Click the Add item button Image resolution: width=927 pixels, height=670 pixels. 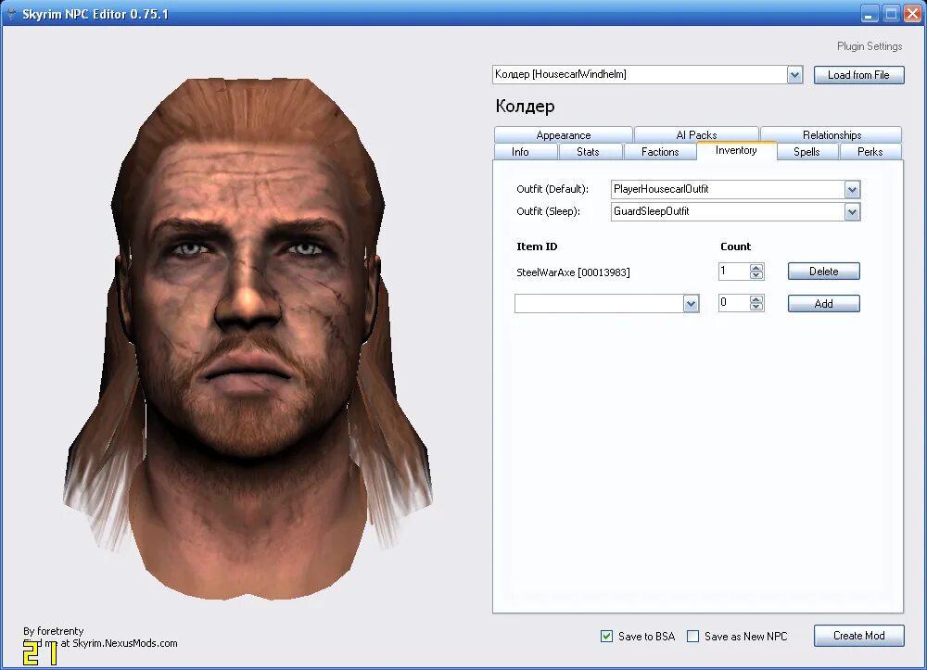[x=823, y=304]
